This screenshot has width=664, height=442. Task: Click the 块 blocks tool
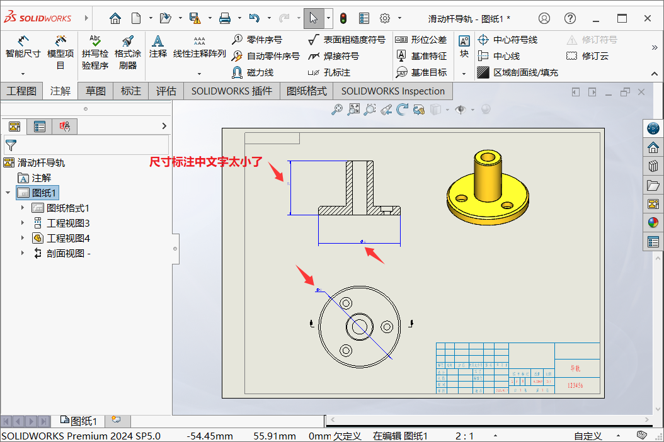pos(464,47)
